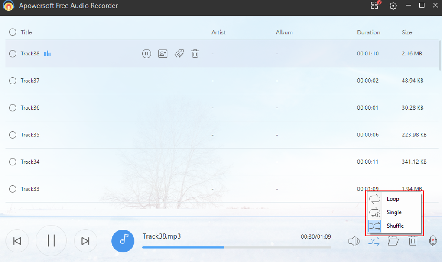Click the 00:30/01:09 elapsed time readout
The width and height of the screenshot is (442, 262).
tap(316, 236)
